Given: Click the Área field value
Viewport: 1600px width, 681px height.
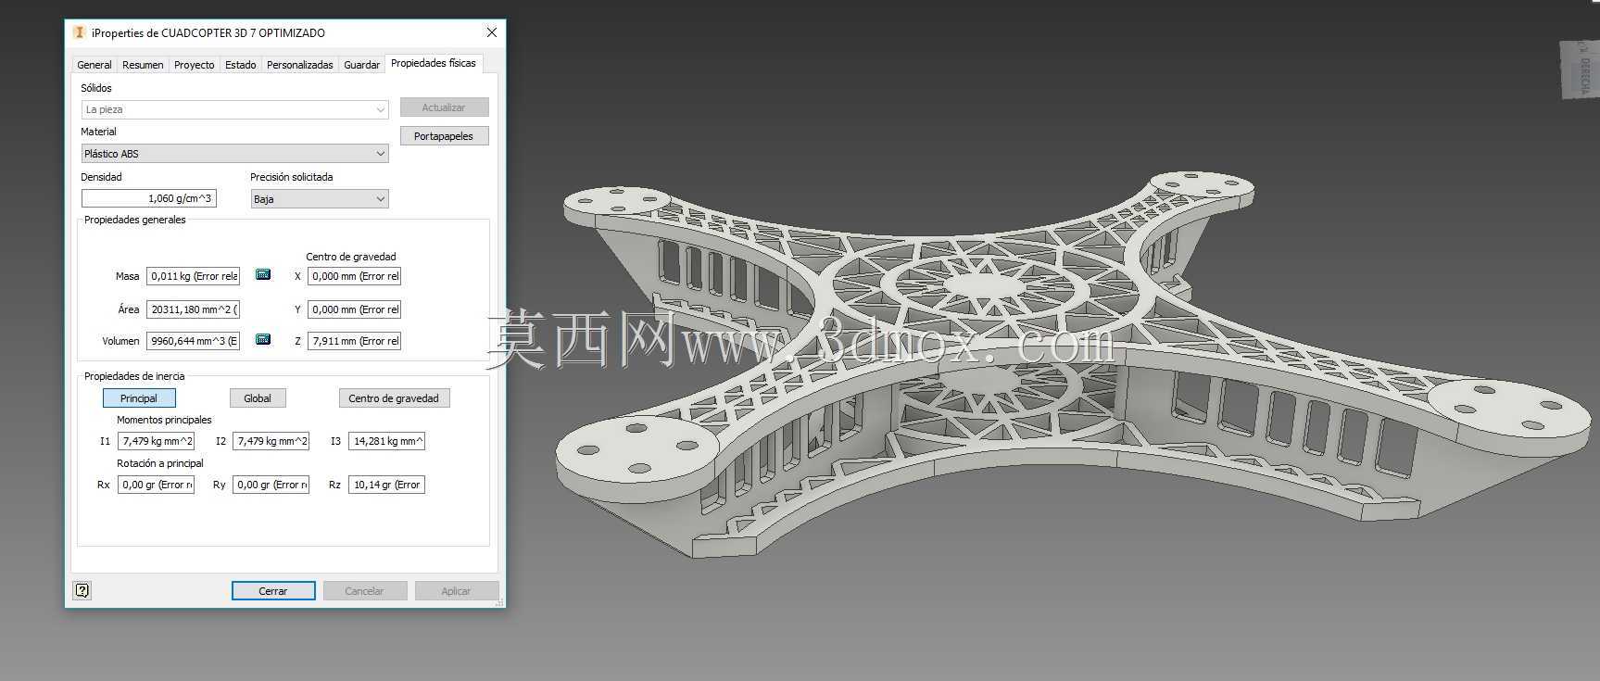Looking at the screenshot, I should 194,309.
